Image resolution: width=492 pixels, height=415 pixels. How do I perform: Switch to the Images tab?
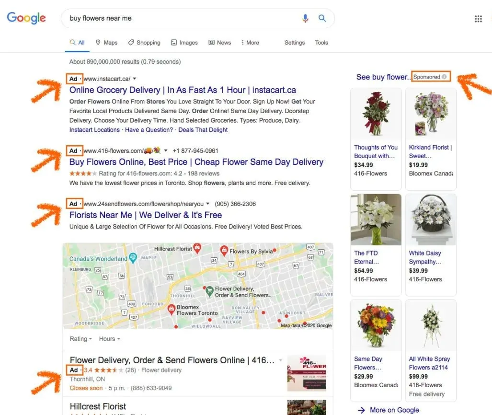(x=184, y=42)
